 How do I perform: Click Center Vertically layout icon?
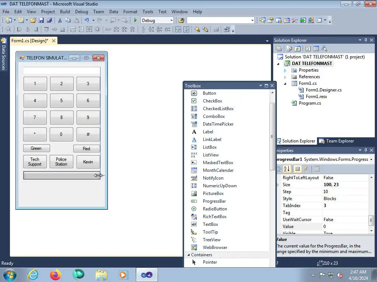pyautogui.click(x=186, y=29)
